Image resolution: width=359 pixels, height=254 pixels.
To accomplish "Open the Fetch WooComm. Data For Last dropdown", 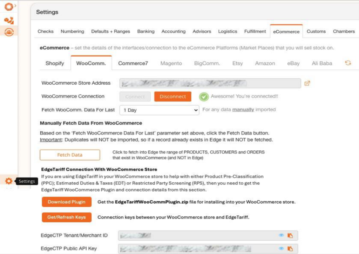I will 159,110.
